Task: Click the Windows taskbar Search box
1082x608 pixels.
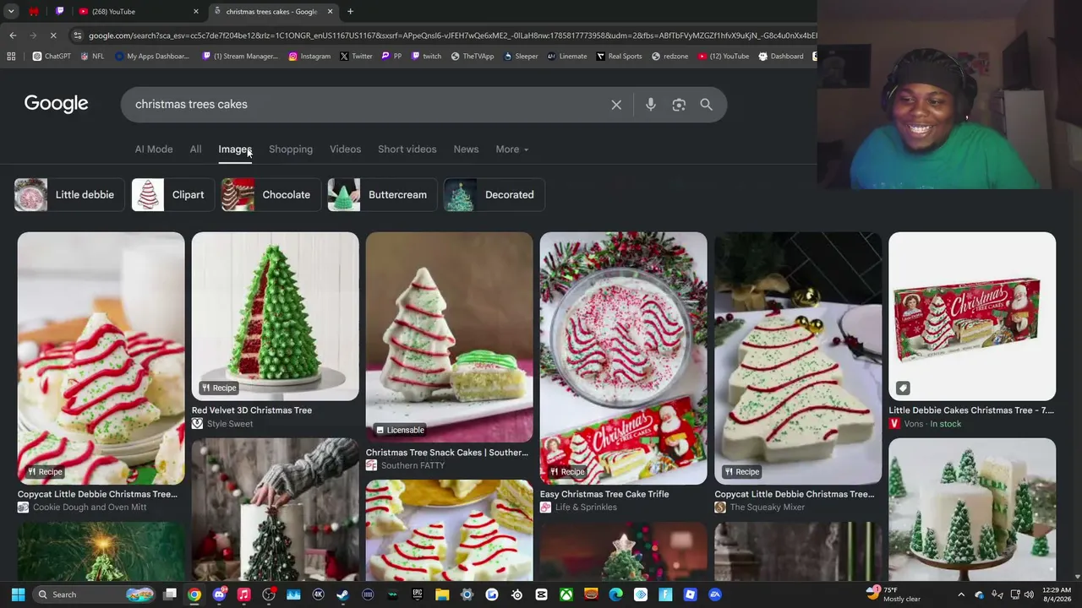Action: pos(95,594)
